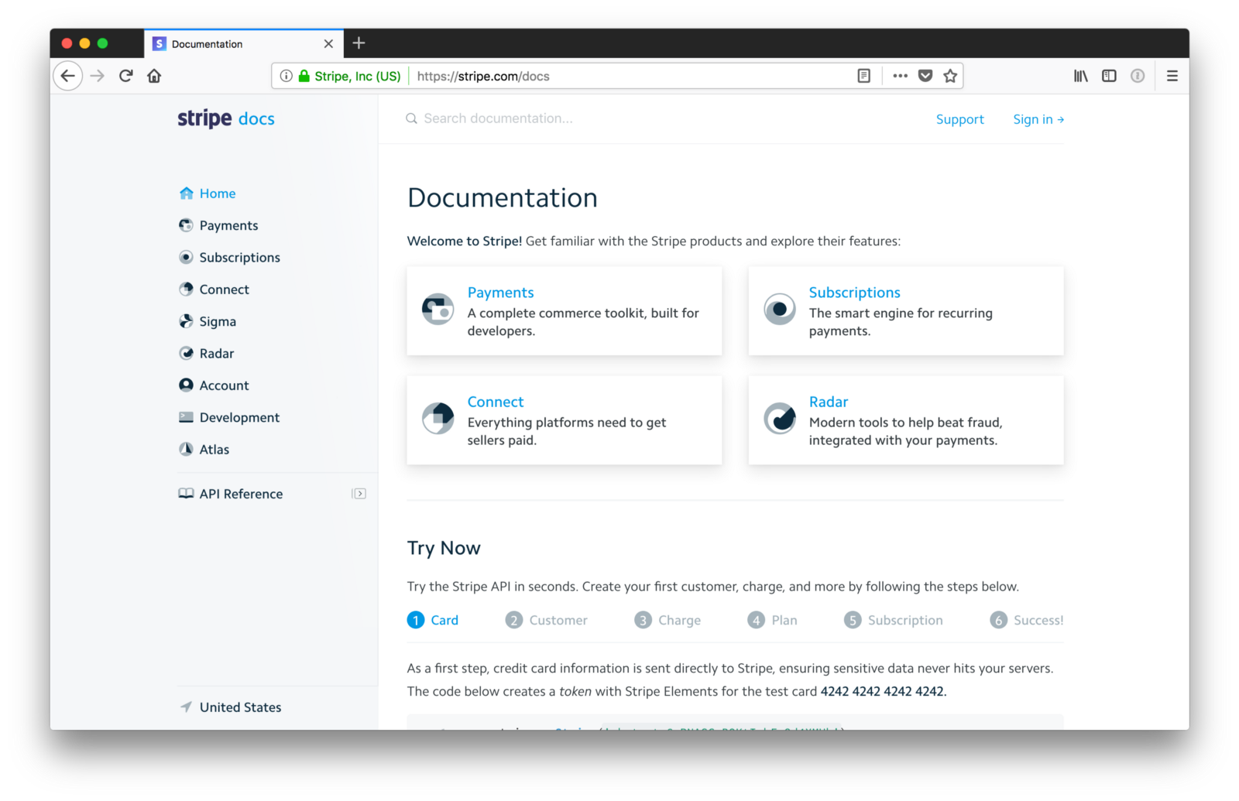Toggle Reader View in the address bar
Viewport: 1239px width, 801px height.
pyautogui.click(x=864, y=76)
